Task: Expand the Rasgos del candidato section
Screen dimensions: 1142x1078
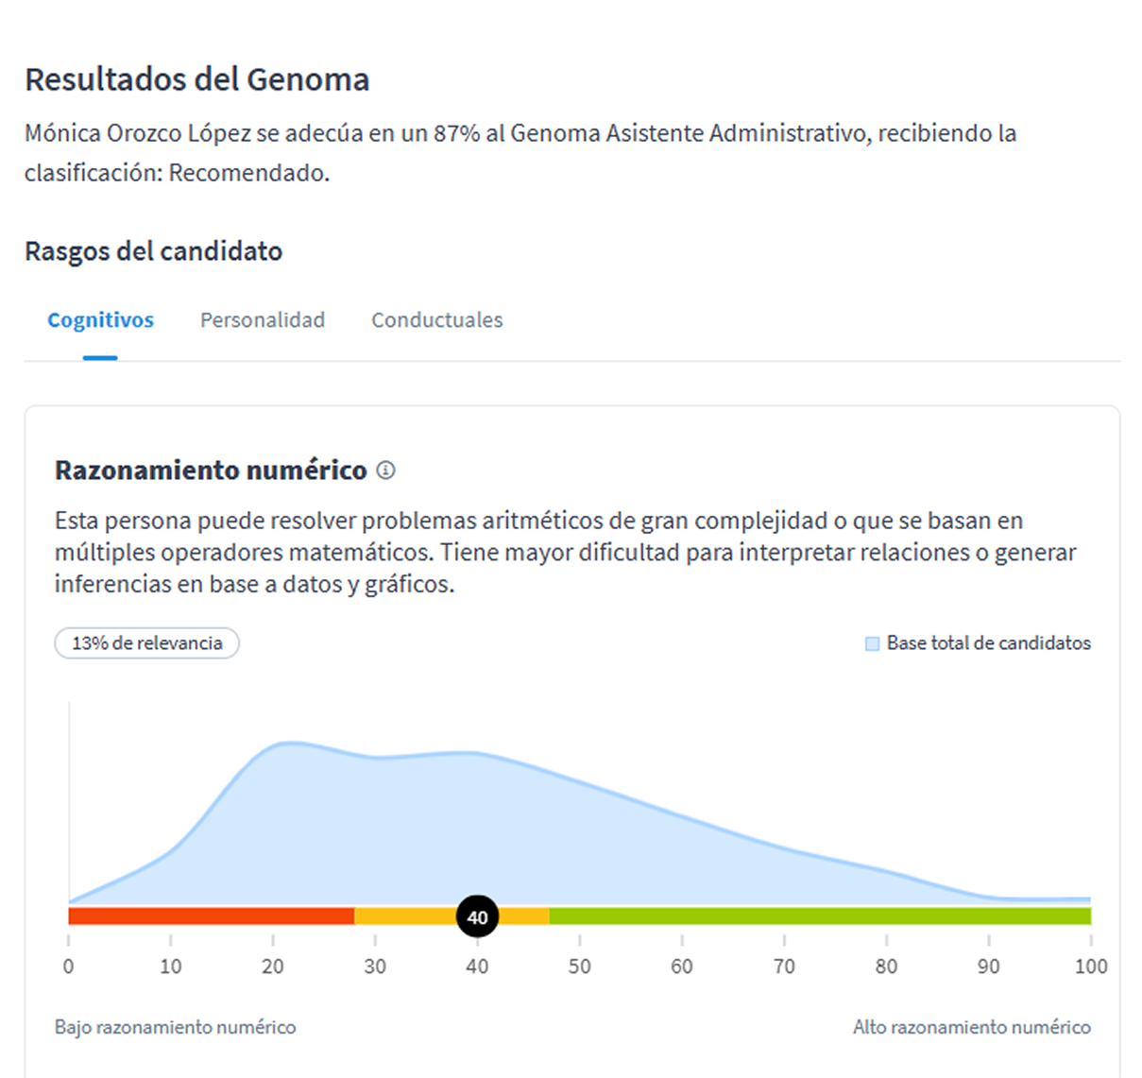Action: coord(152,251)
